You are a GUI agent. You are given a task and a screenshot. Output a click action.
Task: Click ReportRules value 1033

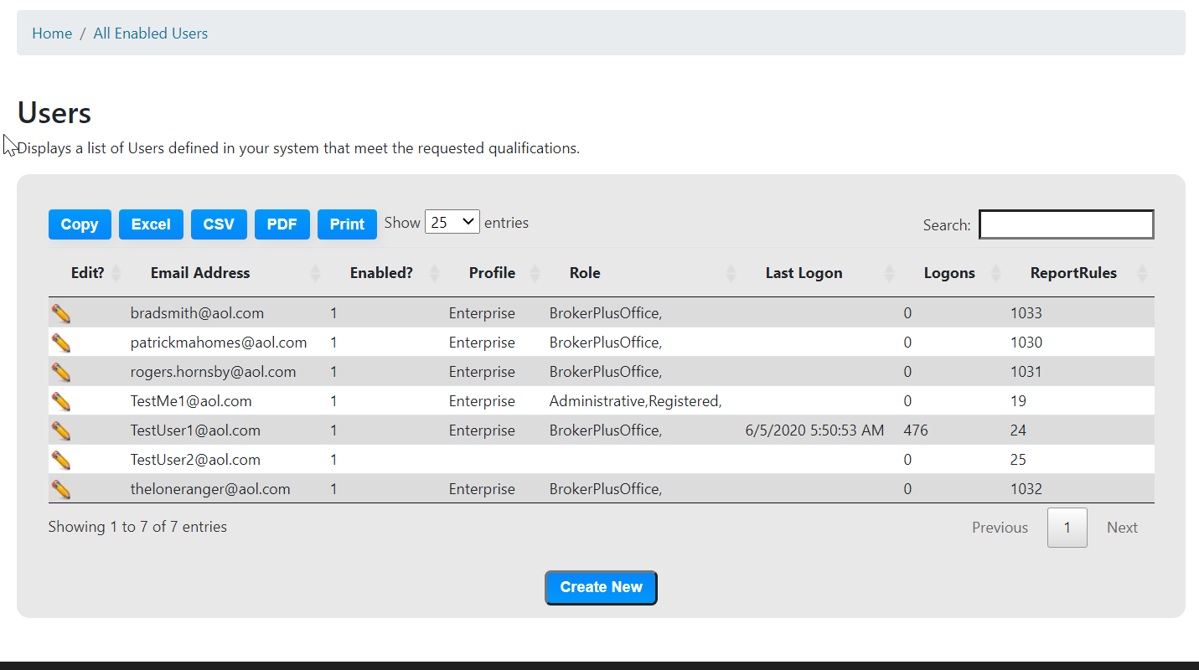1026,313
